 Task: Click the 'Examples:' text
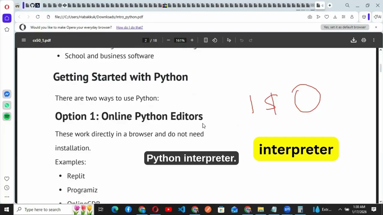[70, 162]
